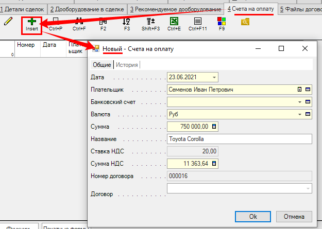Viewport: 322px width, 229px height.
Task: Click the green plus Insert icon
Action: (32, 22)
